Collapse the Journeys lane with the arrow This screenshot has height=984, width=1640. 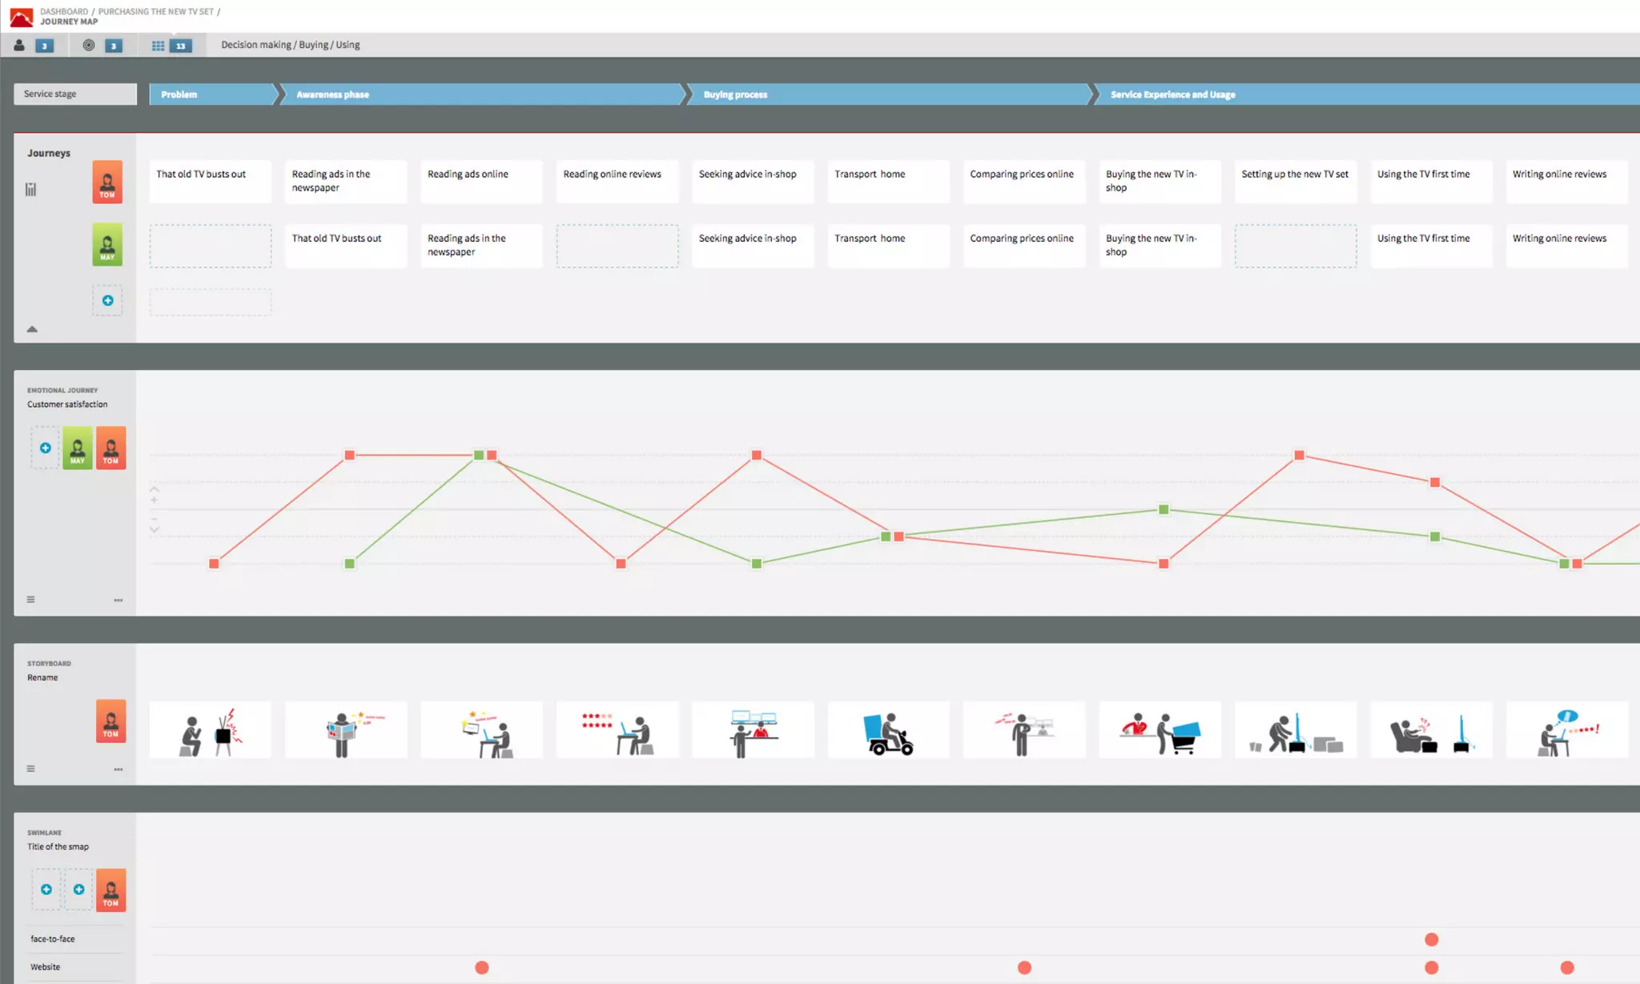pos(32,329)
